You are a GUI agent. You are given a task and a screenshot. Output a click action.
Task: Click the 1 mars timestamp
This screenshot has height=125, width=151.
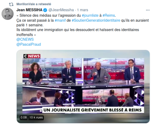[x=83, y=10]
